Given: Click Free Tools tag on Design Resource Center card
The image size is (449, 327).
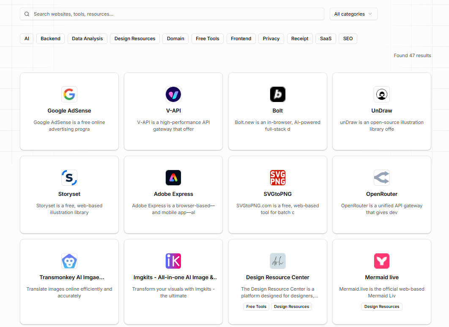Looking at the screenshot, I should (x=256, y=307).
